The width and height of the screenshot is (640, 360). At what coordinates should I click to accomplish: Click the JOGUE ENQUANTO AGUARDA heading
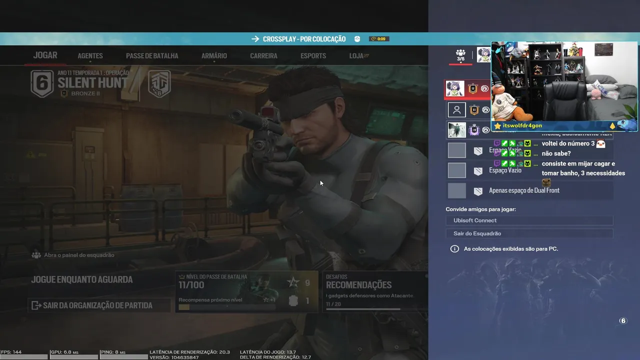click(82, 279)
